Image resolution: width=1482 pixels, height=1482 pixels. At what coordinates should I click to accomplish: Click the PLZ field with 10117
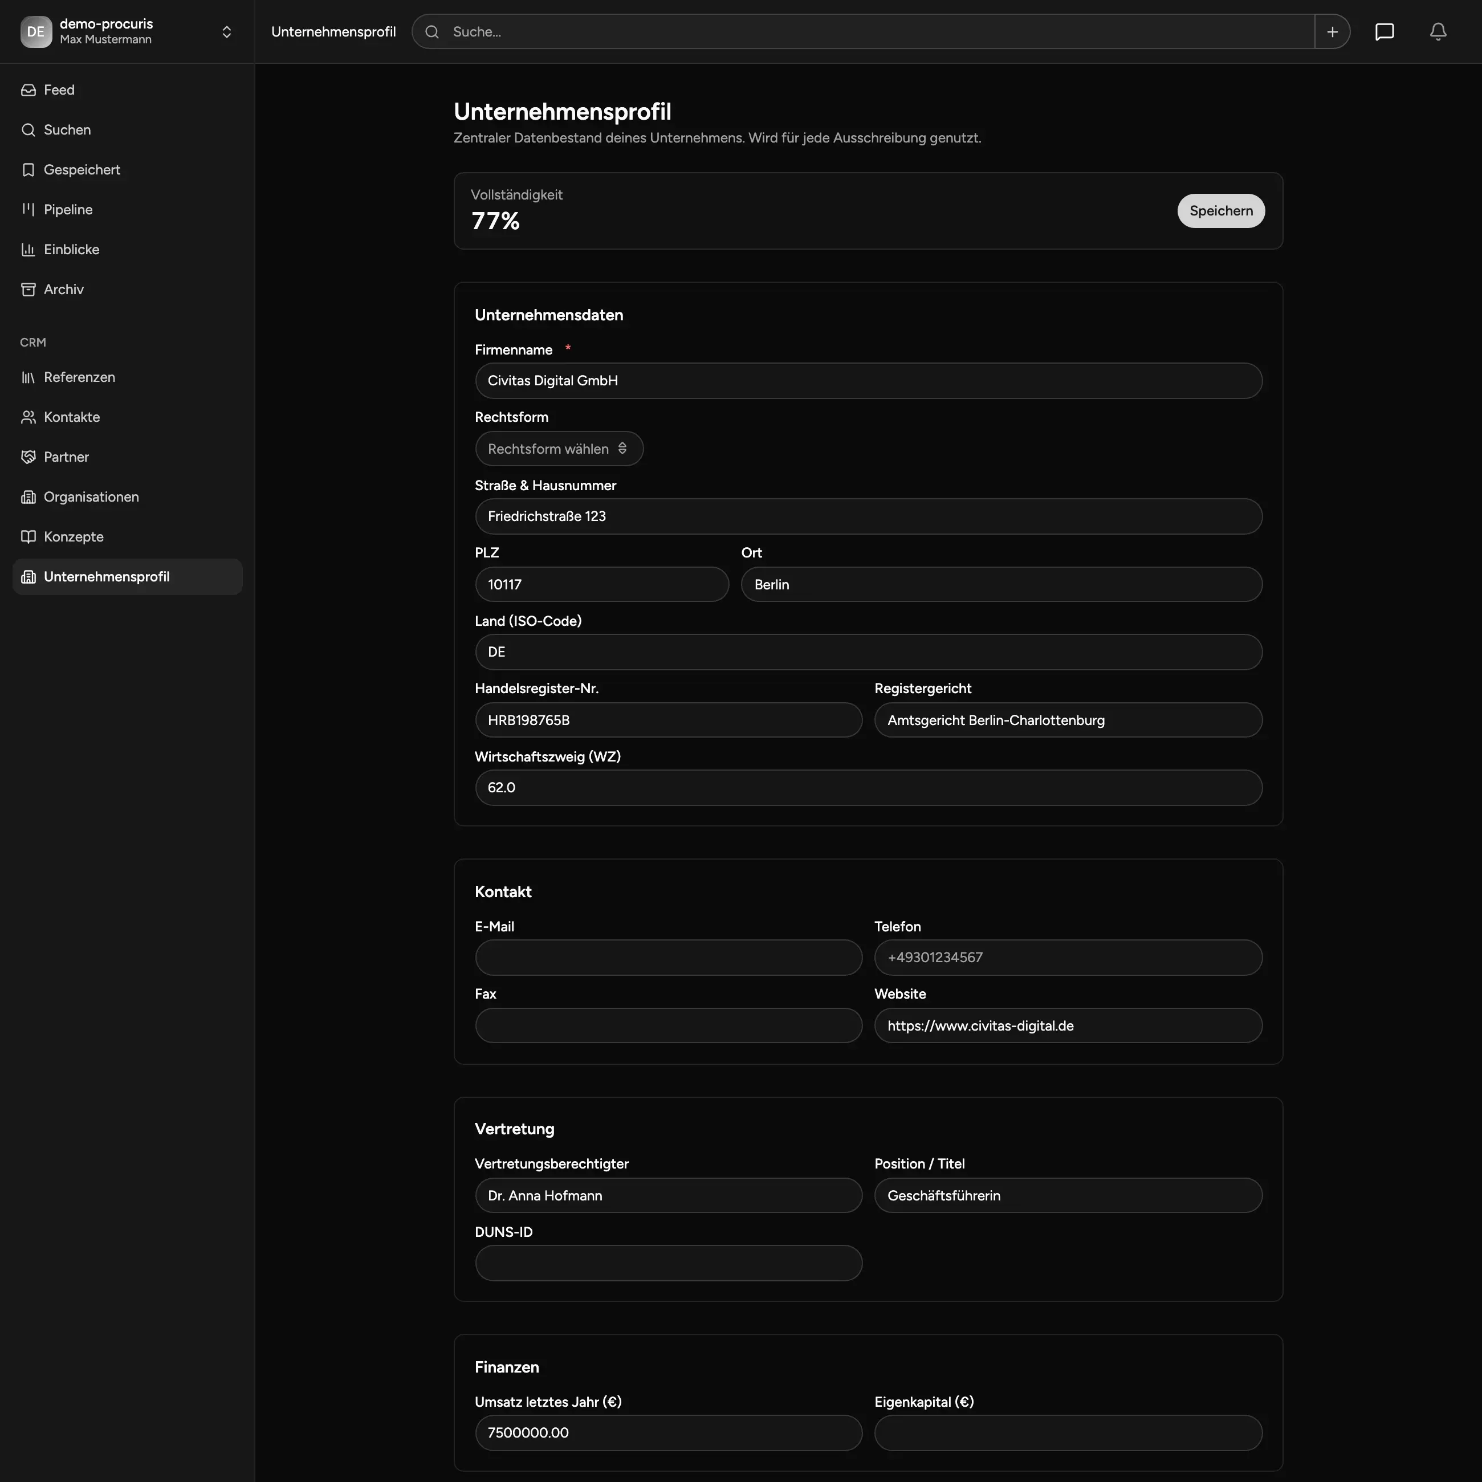[601, 584]
